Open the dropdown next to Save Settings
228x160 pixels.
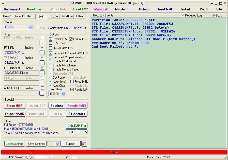[x=57, y=144]
